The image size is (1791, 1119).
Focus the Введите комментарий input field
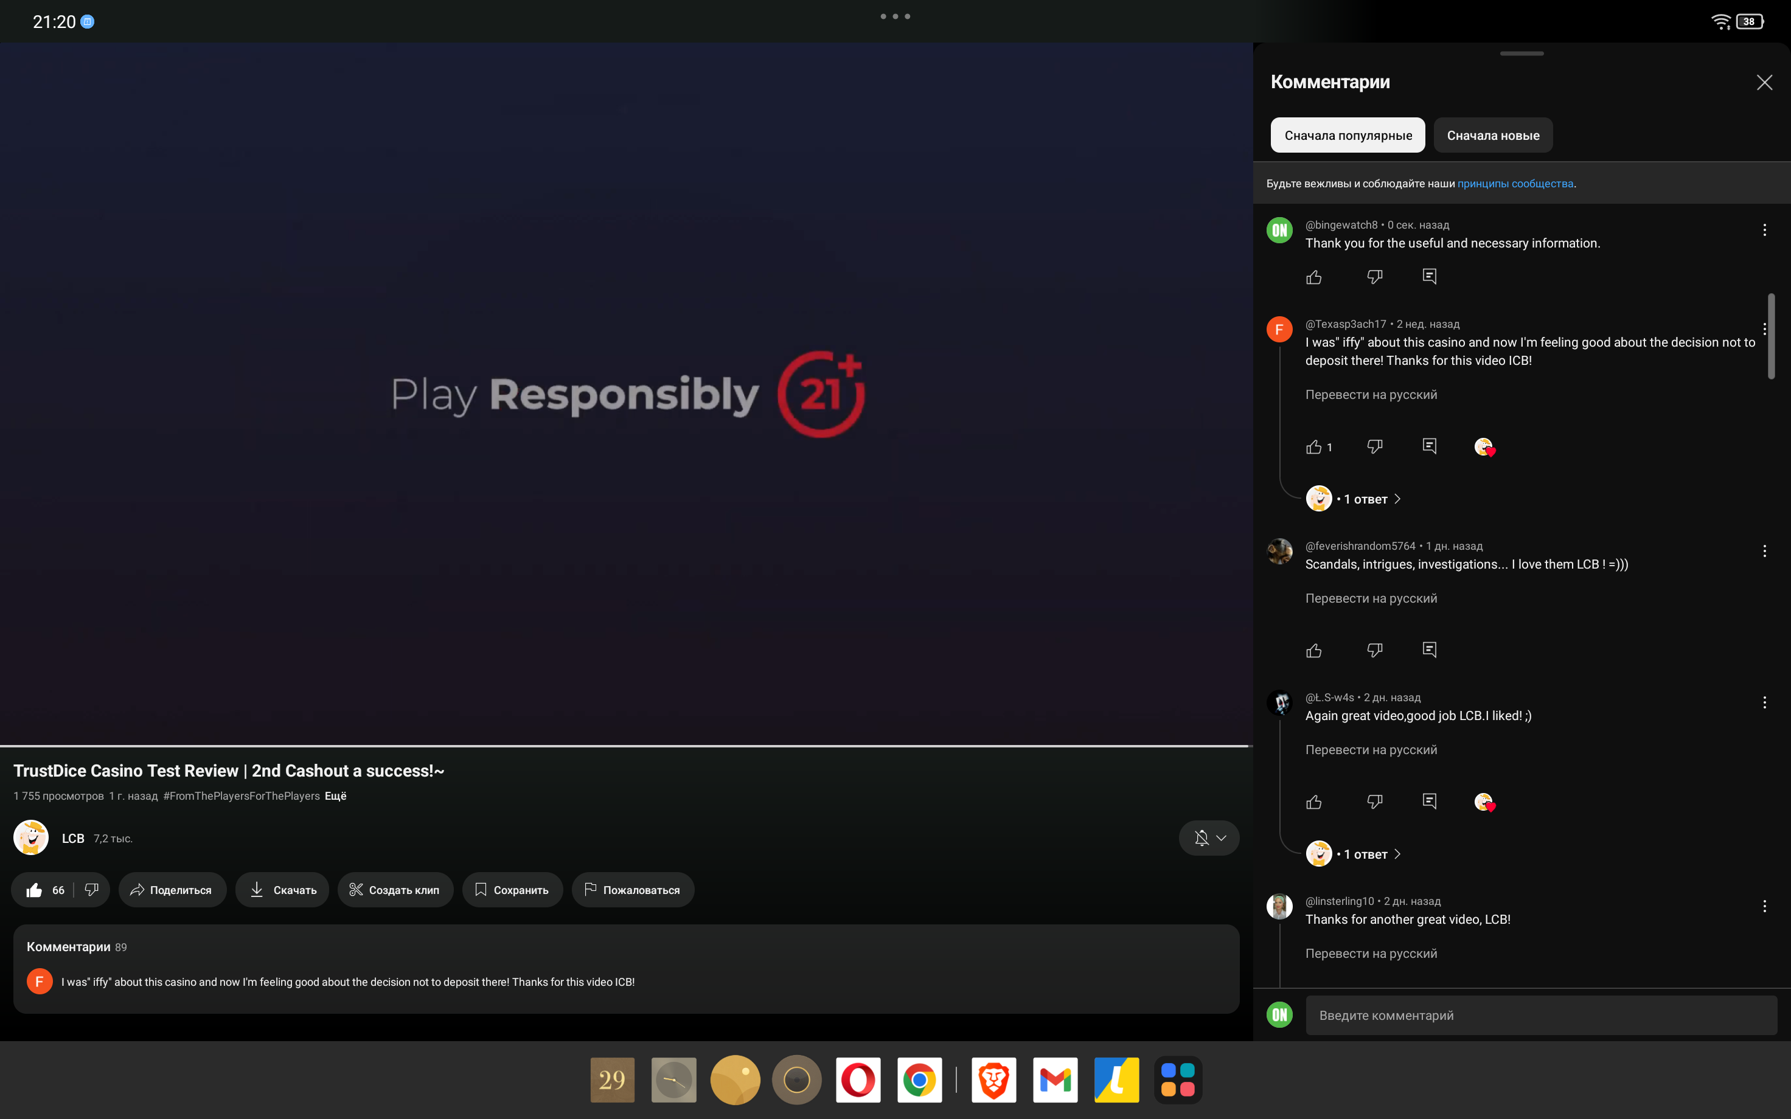click(x=1541, y=1016)
